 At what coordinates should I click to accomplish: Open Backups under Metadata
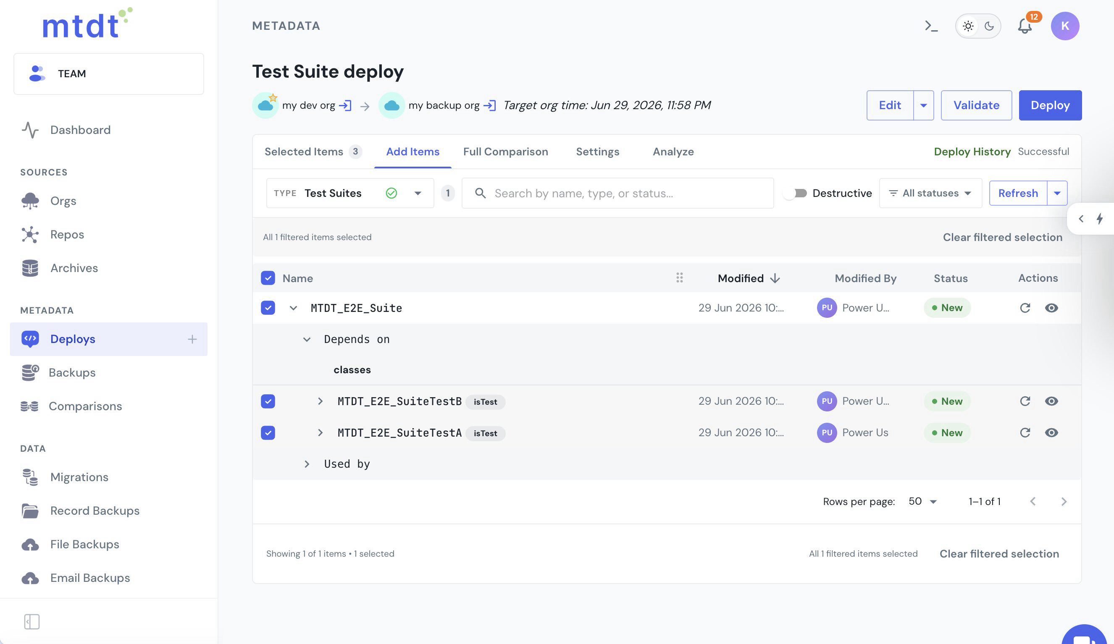109,373
